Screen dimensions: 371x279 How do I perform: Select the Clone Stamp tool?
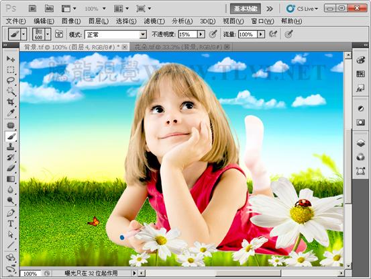click(x=11, y=147)
